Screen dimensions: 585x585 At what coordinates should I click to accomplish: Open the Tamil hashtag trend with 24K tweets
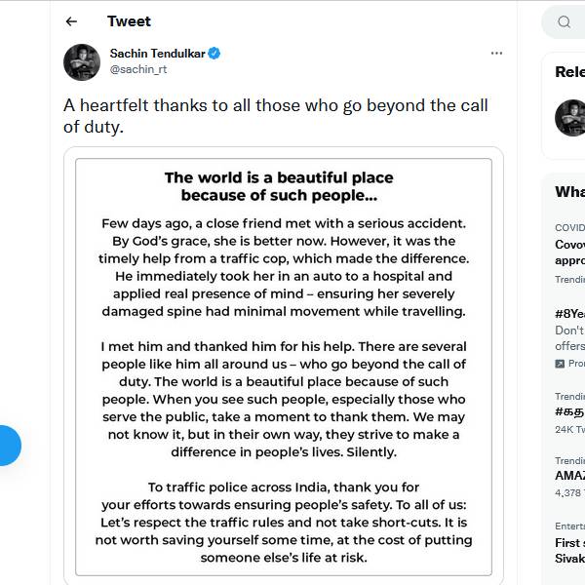coord(569,412)
